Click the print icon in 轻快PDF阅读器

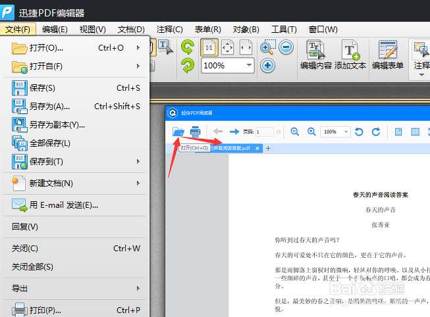point(196,132)
